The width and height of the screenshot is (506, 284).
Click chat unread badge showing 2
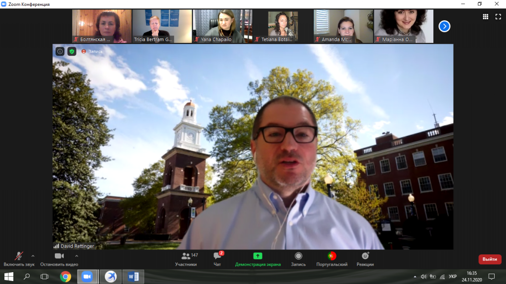221,253
